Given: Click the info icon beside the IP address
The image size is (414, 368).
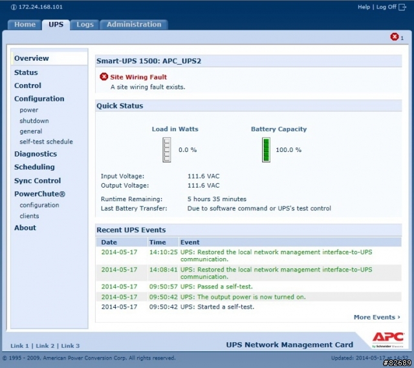Looking at the screenshot, I should click(x=14, y=7).
